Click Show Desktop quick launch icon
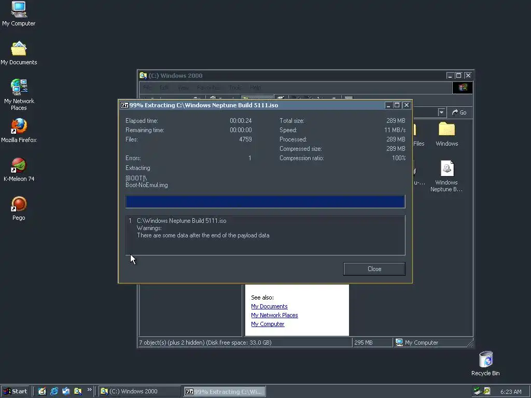This screenshot has width=531, height=398. (42, 391)
